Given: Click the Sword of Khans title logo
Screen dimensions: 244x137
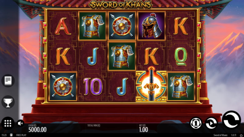Looking at the screenshot, I should [x=121, y=5].
